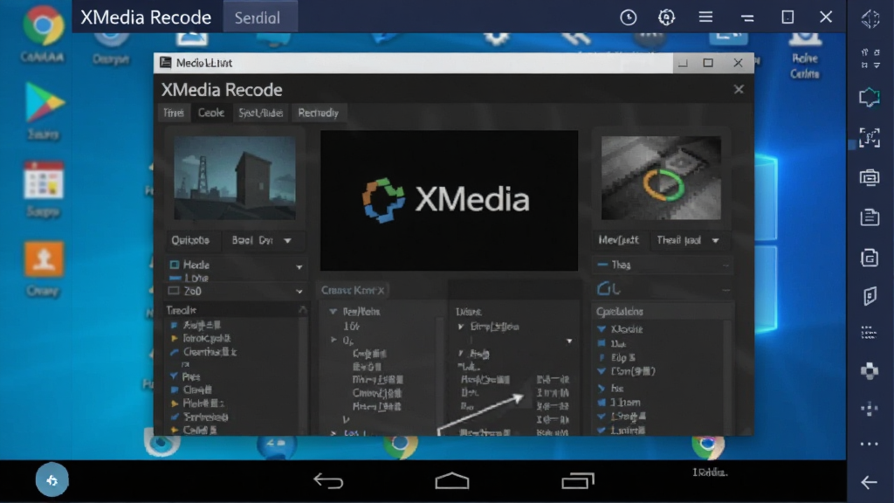
Task: Click the copy pages icon in the right sidebar
Action: pyautogui.click(x=870, y=258)
